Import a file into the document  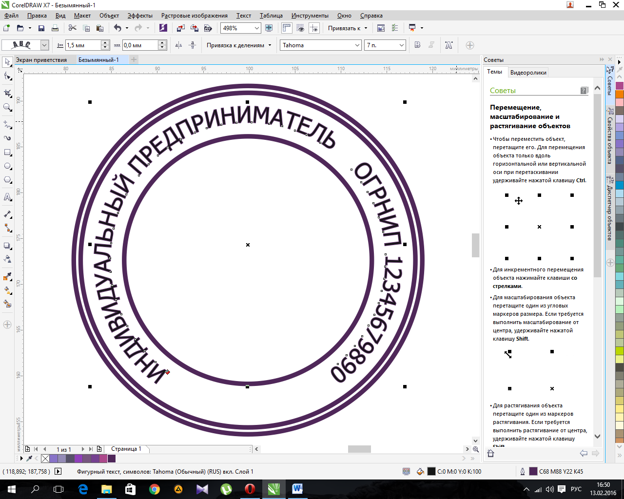(181, 28)
